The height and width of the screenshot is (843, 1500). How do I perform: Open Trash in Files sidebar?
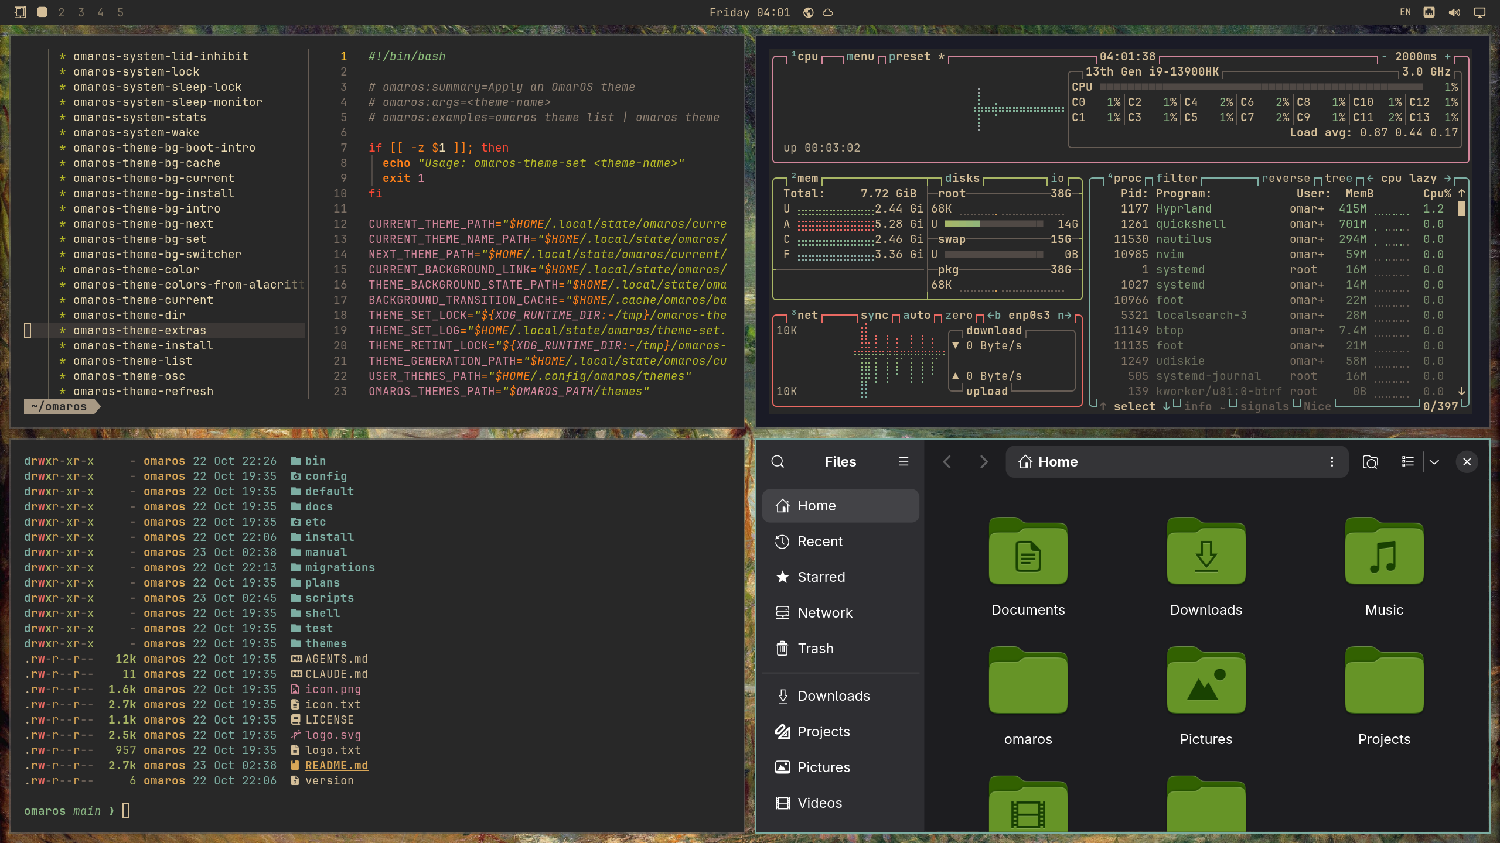coord(840,649)
